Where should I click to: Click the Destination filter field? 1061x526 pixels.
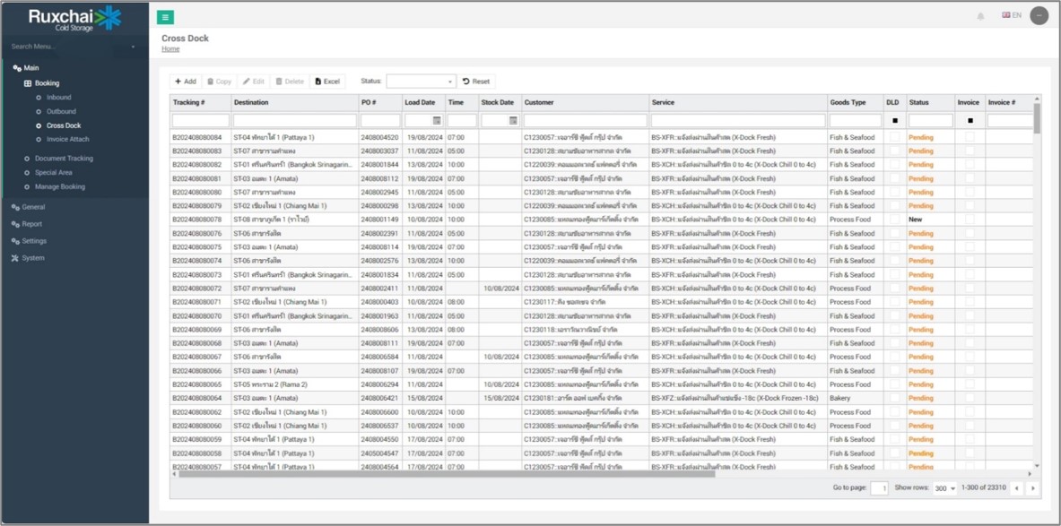(x=294, y=120)
